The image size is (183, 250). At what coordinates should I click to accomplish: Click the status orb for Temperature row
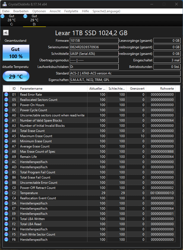(x=6, y=193)
